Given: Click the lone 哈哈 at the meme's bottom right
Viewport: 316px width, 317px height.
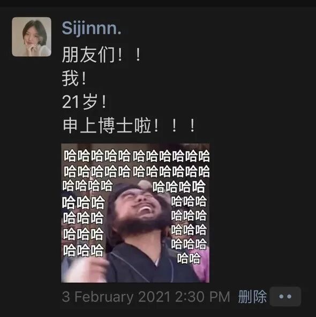Looking at the screenshot, I should pyautogui.click(x=189, y=259).
